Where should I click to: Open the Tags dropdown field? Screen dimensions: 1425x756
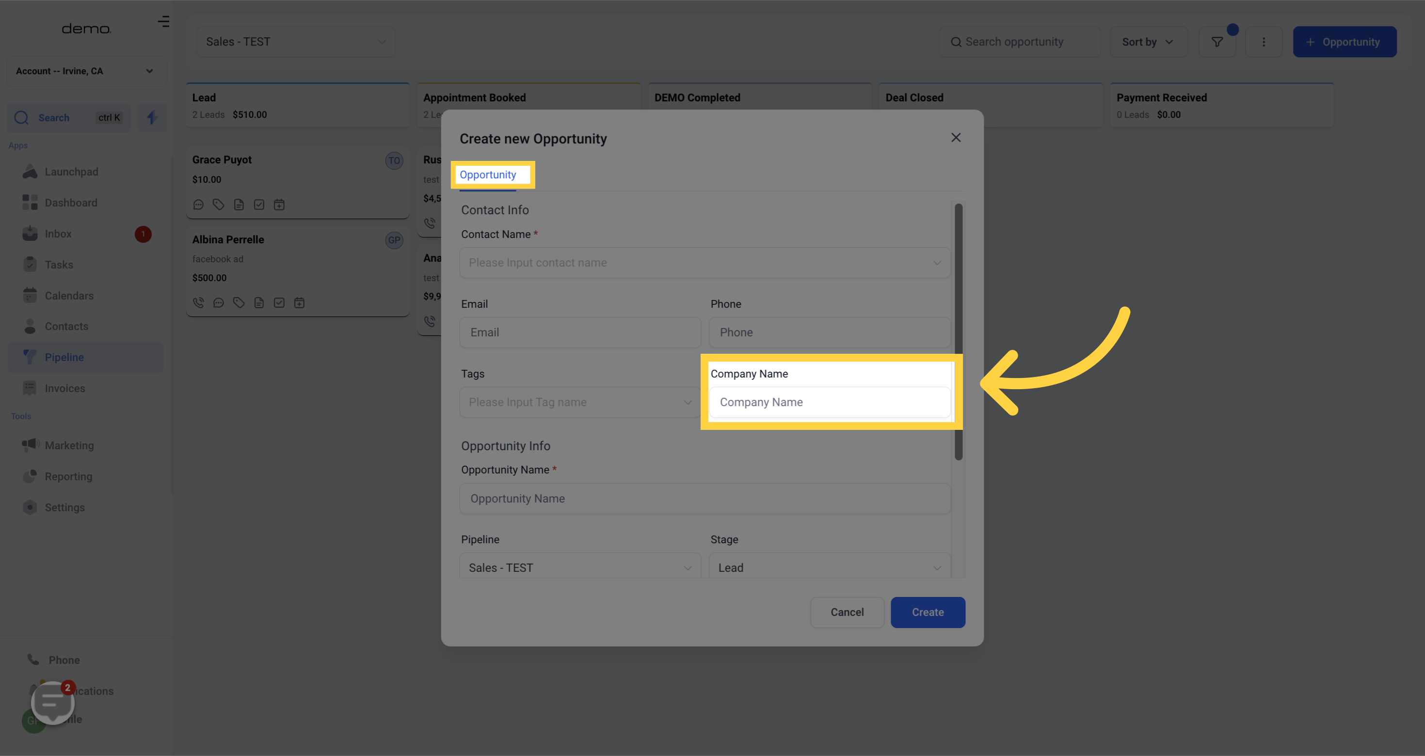click(x=579, y=402)
